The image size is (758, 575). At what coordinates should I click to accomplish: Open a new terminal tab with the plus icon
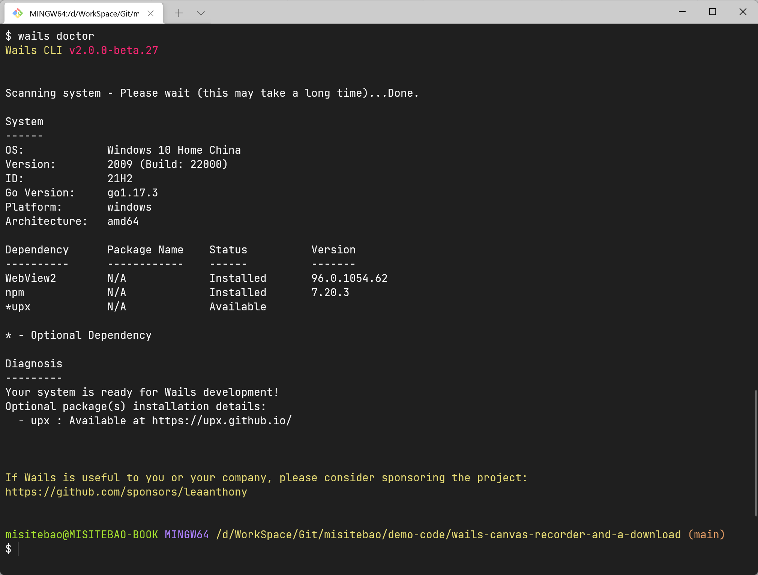coord(179,13)
